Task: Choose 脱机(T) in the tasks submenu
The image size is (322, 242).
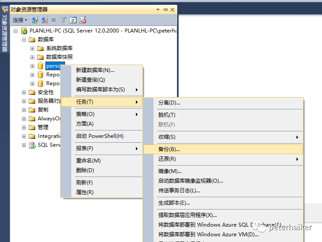Action: coord(223,115)
